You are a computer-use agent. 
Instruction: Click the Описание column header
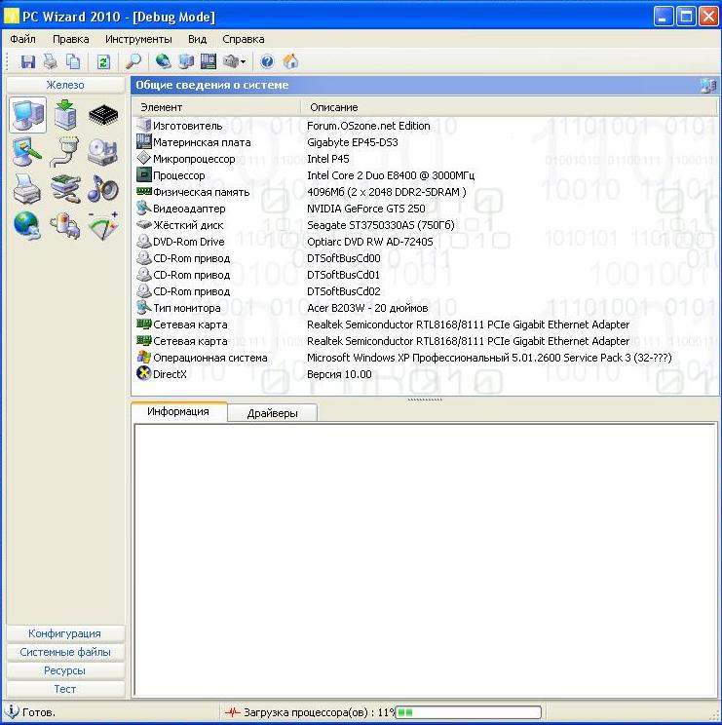click(334, 107)
